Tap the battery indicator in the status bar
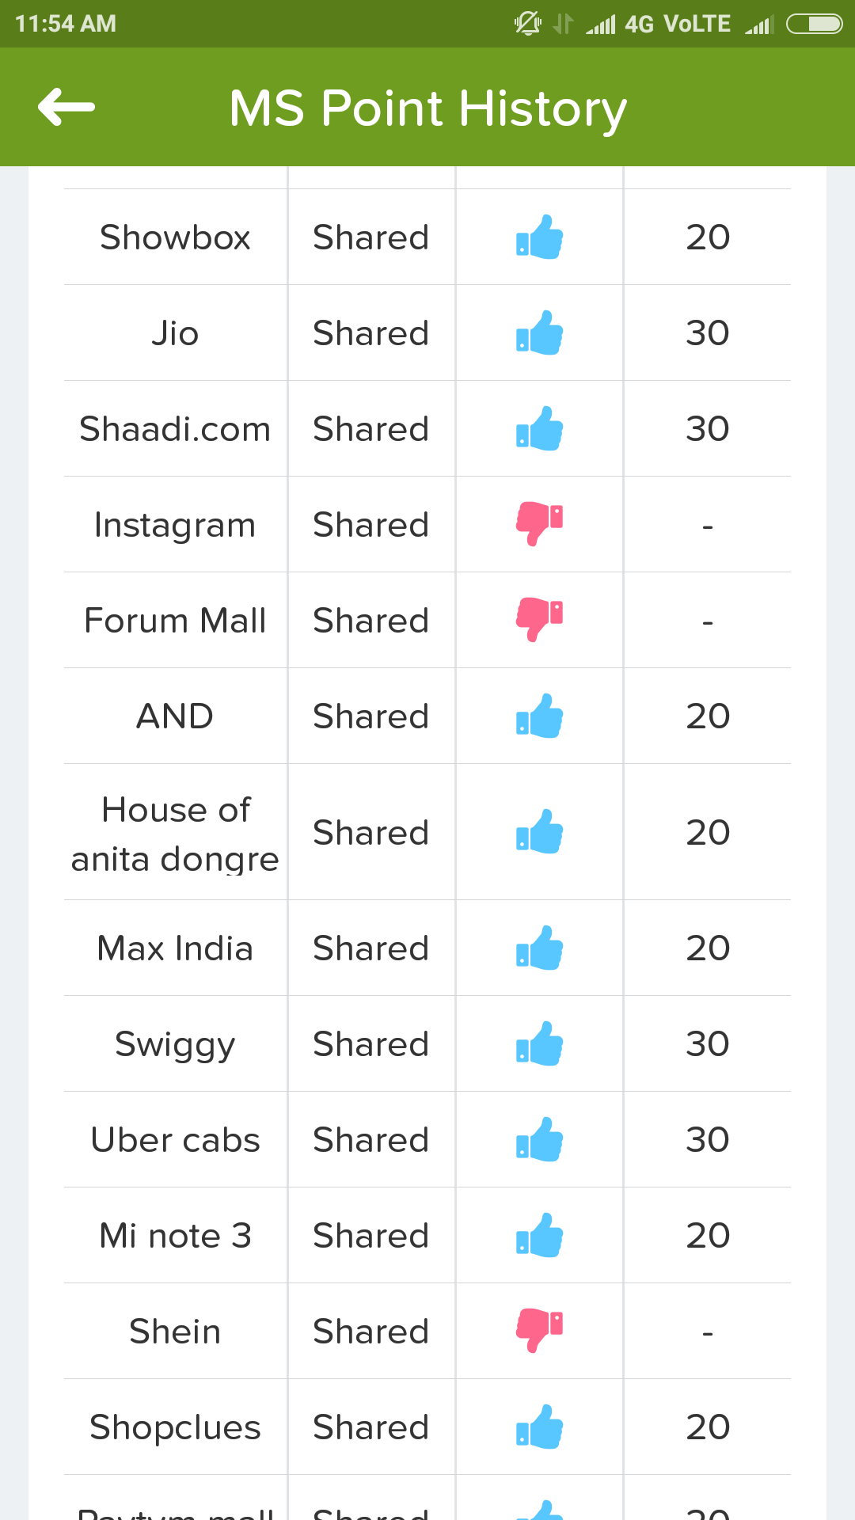855x1520 pixels. [814, 25]
